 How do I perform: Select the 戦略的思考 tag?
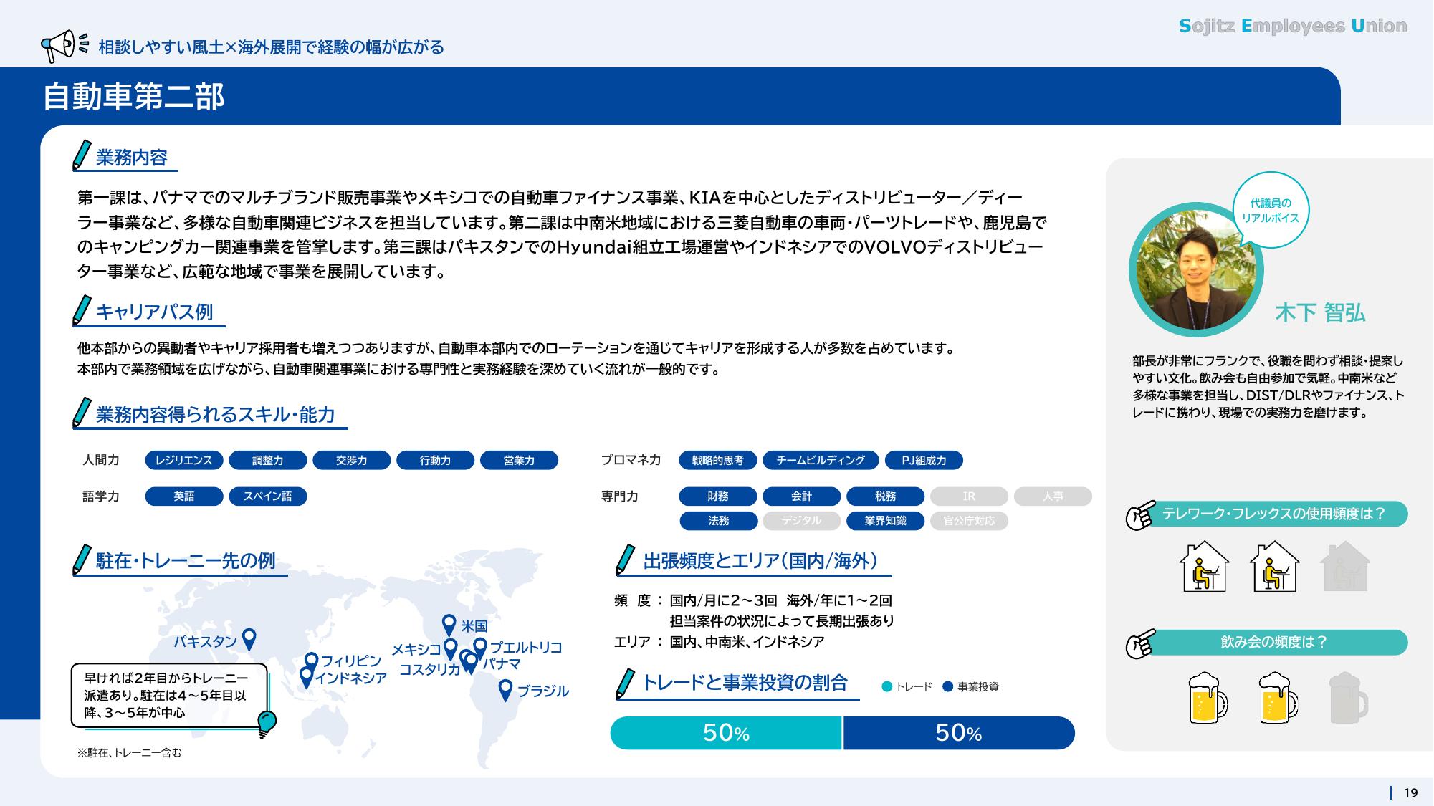[718, 461]
